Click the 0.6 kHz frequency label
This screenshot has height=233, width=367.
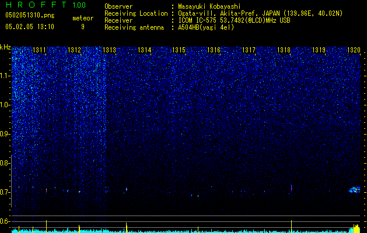[x=5, y=221]
